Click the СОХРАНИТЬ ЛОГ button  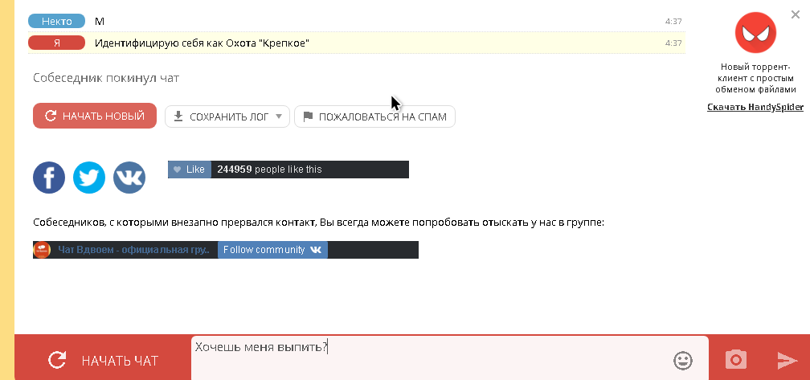point(227,116)
